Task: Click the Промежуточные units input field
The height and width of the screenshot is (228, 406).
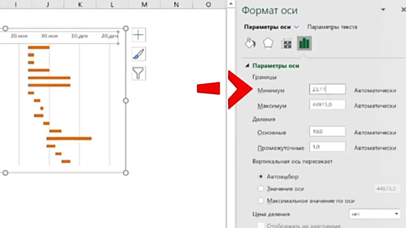Action: coord(327,147)
